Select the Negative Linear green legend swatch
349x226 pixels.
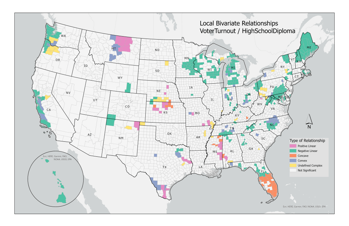pos(293,151)
